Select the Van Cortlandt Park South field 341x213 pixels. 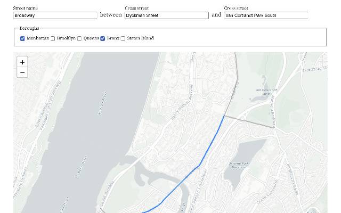[x=265, y=15]
